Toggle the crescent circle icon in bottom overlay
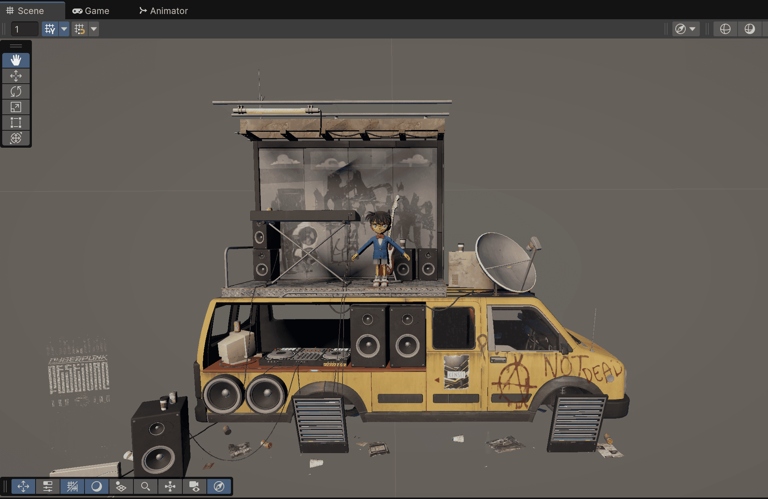Screen dimensions: 768x499 click(97, 486)
